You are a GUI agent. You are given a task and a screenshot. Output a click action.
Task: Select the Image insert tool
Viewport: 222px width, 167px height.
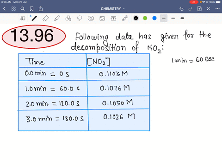pos(102,19)
